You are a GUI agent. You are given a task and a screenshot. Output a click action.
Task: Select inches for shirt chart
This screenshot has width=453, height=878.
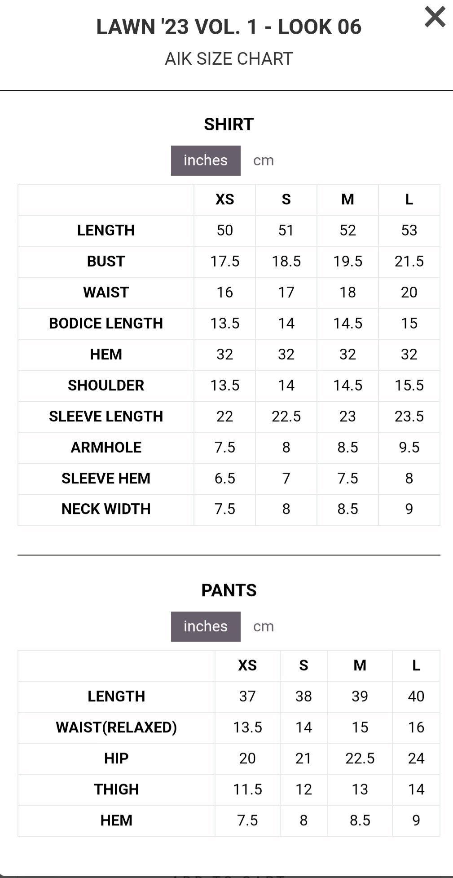point(206,160)
